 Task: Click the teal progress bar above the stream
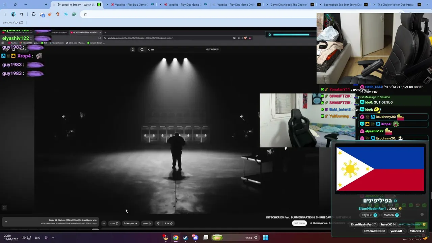pos(291,34)
